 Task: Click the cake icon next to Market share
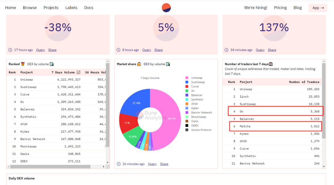point(139,64)
